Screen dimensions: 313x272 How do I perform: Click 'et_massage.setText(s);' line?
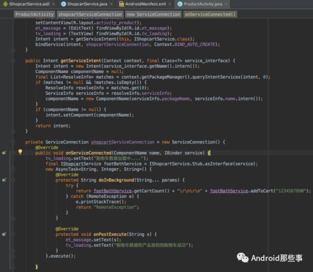click(93, 240)
